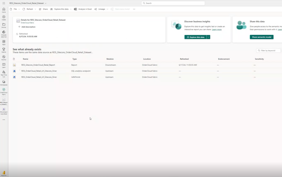Open the Create page from the sidebar
Viewport: 282px width, 177px height.
pos(4,18)
